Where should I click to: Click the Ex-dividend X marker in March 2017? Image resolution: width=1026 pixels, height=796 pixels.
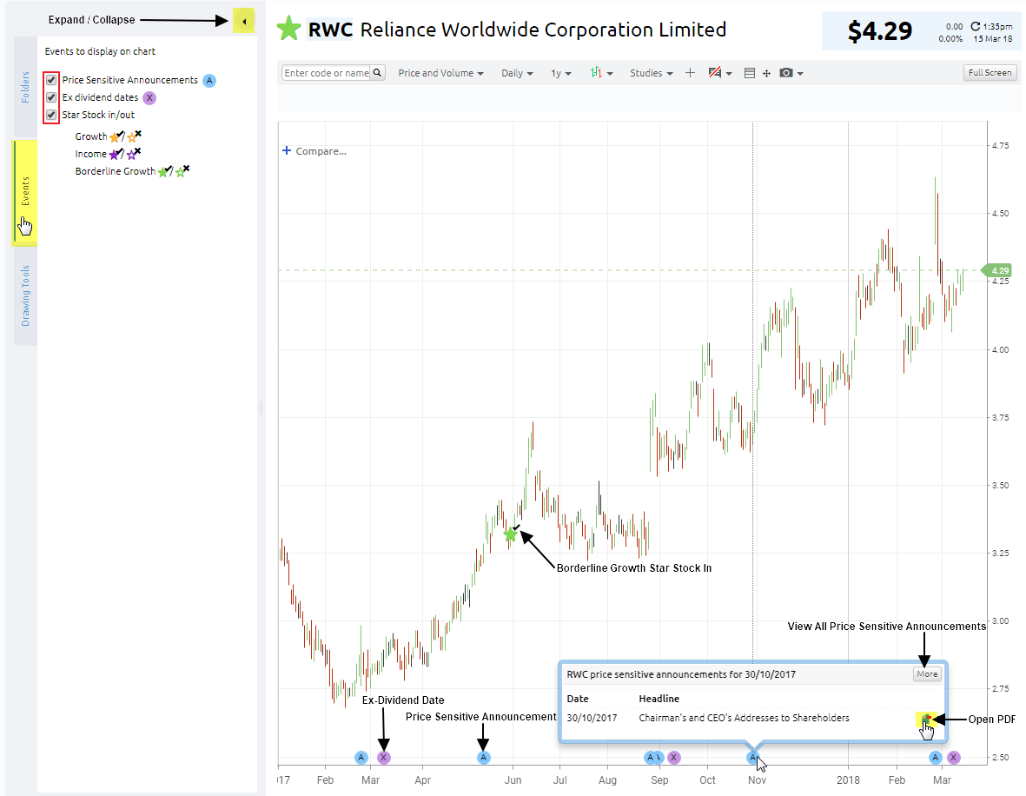[x=384, y=758]
